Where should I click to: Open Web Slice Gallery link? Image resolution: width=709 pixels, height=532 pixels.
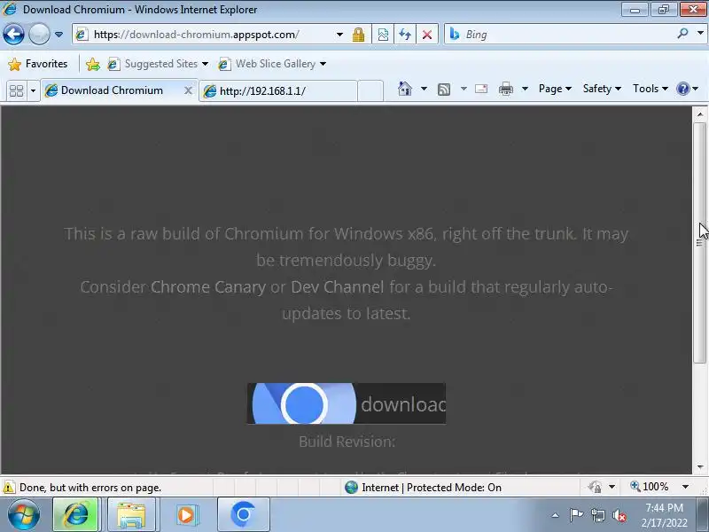(272, 64)
